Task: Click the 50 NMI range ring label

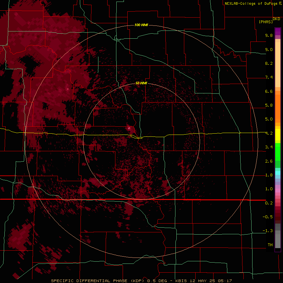Action: (x=141, y=83)
